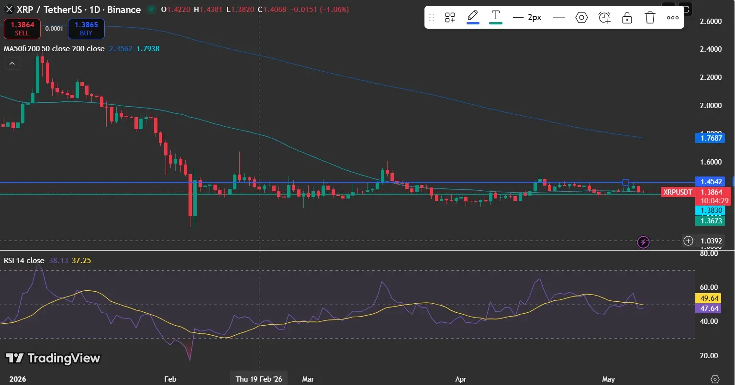The width and height of the screenshot is (735, 385).
Task: Click the MA value 2.3562
Action: pos(121,48)
